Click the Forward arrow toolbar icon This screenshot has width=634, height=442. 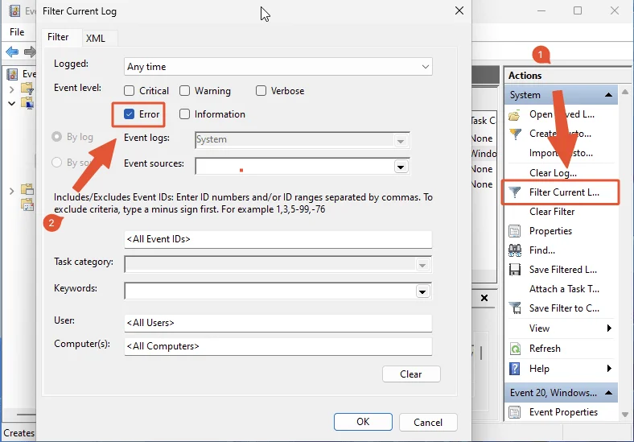pos(30,52)
